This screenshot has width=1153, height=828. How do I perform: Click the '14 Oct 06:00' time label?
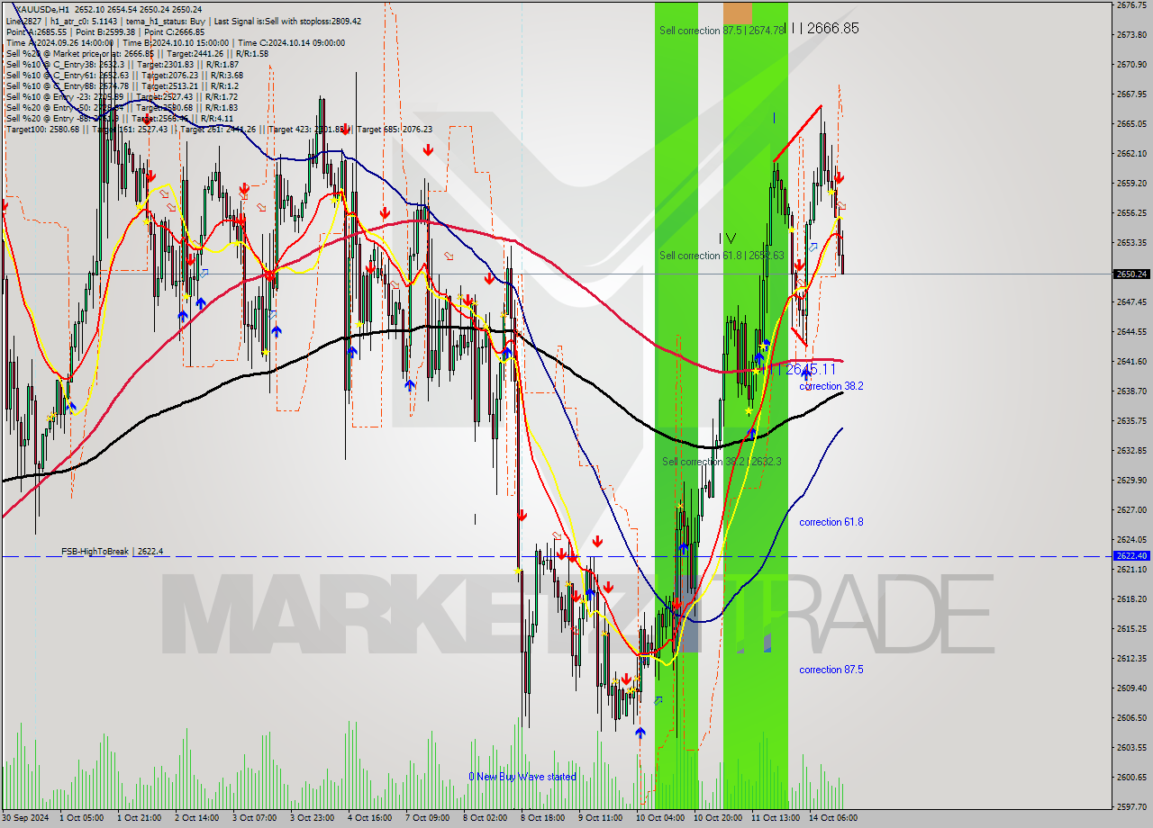pyautogui.click(x=832, y=818)
